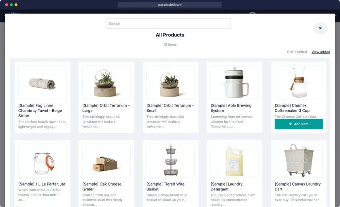Pick the 1 L Le Parfait Jar image
The width and height of the screenshot is (340, 207).
[42, 161]
